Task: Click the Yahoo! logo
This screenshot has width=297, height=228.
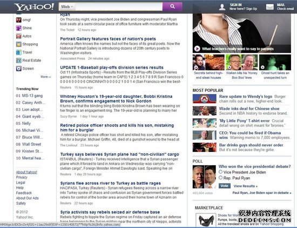Action: [x=34, y=7]
